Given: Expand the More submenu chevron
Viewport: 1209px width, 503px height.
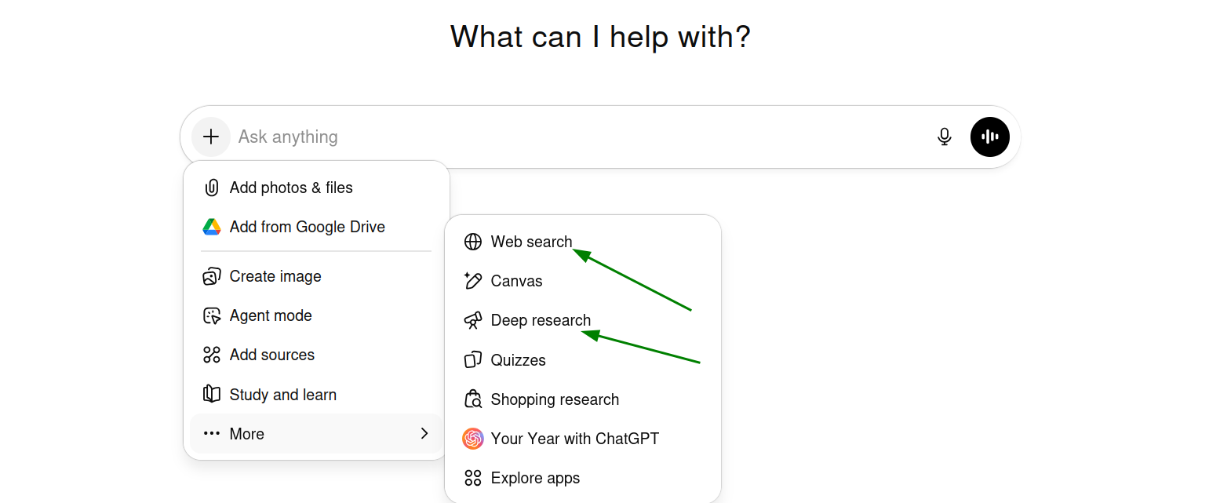Looking at the screenshot, I should [424, 433].
